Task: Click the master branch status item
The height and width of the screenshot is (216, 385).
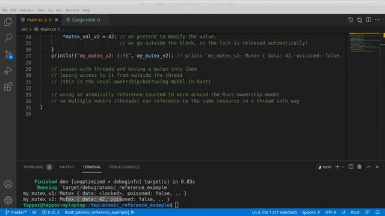Action: 16,212
